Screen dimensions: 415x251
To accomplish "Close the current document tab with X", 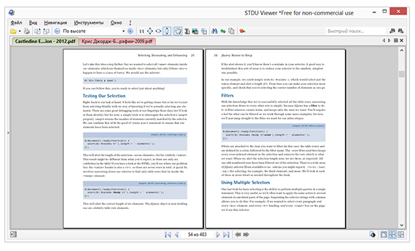I will [x=401, y=41].
